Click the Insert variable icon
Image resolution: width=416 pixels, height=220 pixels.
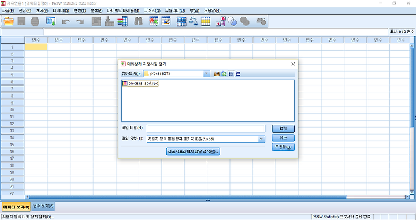(x=166, y=21)
